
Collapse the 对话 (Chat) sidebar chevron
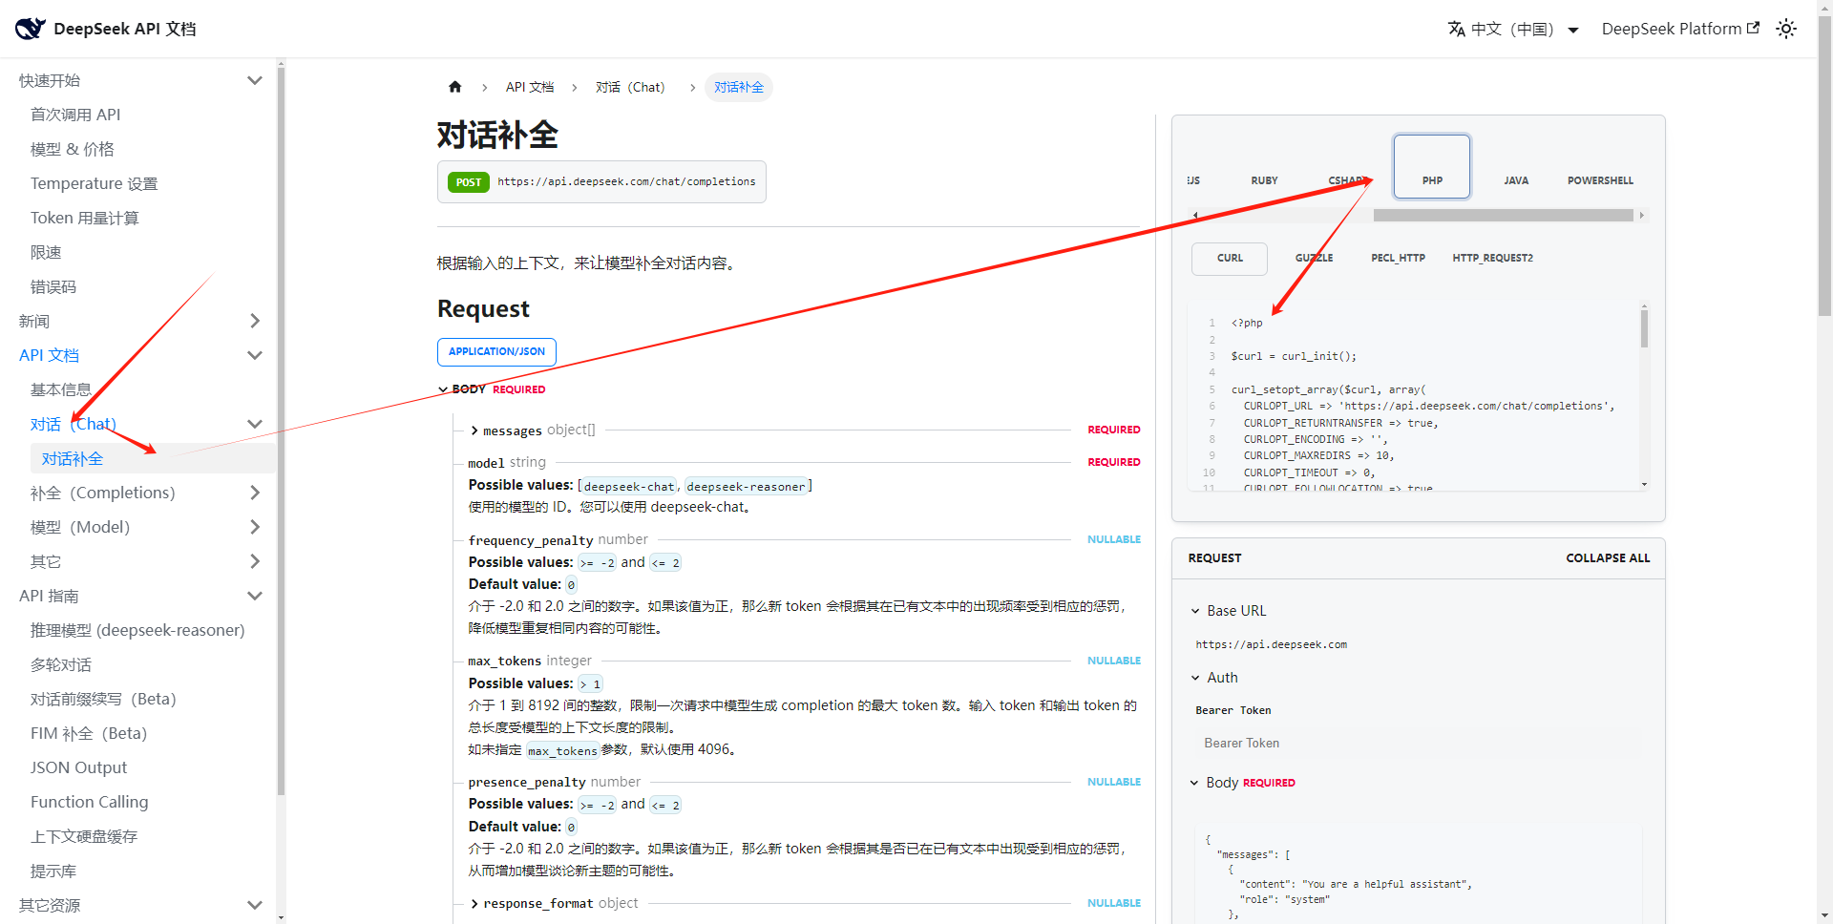pyautogui.click(x=255, y=424)
